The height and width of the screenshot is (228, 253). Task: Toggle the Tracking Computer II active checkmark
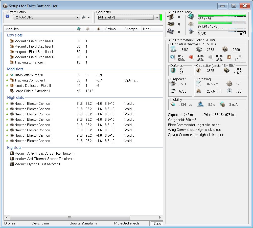tap(7, 80)
